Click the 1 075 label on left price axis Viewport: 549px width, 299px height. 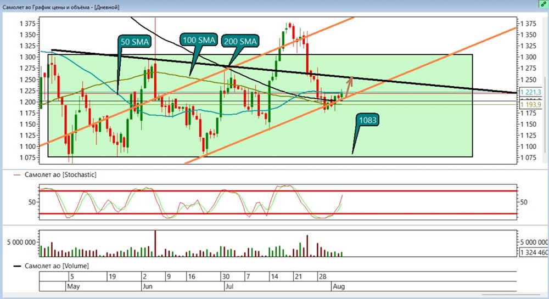coord(27,157)
